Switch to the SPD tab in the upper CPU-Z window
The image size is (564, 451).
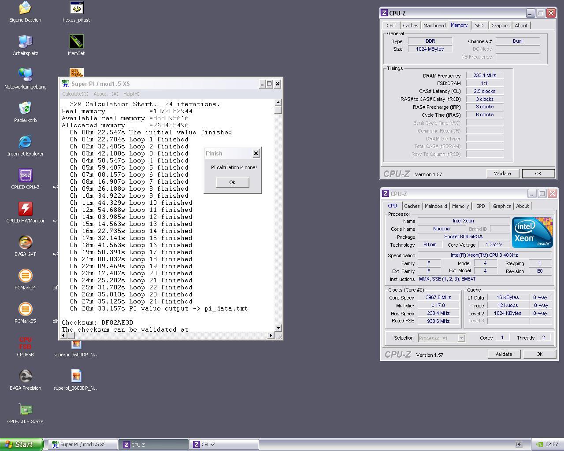click(x=479, y=26)
